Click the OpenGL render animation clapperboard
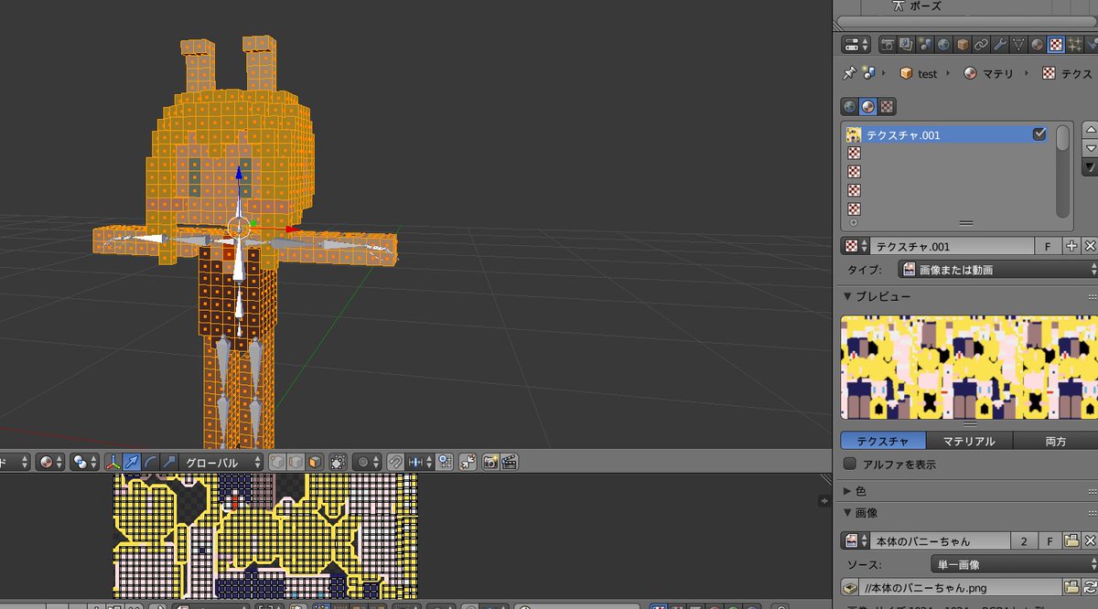Image resolution: width=1098 pixels, height=609 pixels. 510,462
